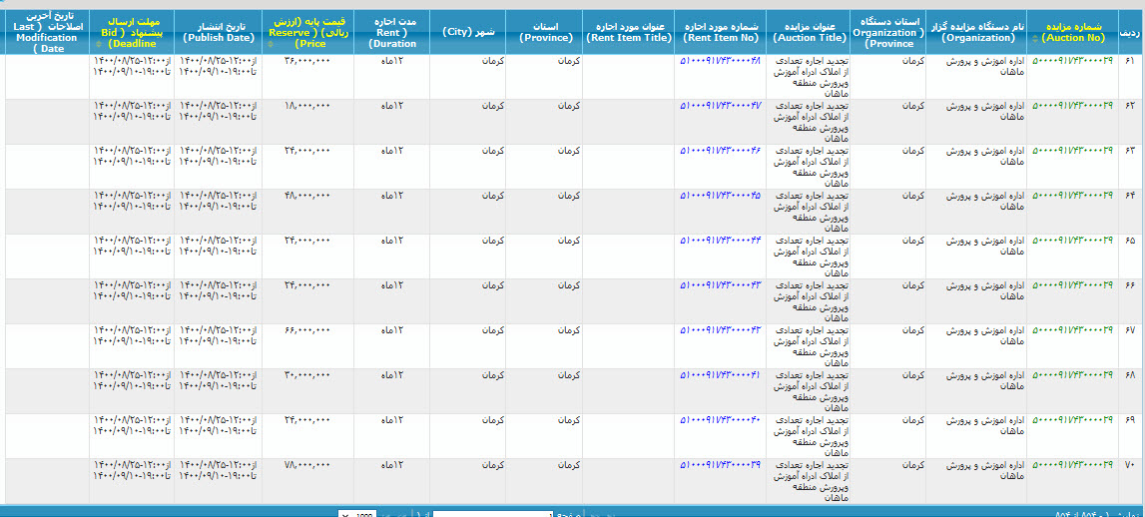Image resolution: width=1145 pixels, height=517 pixels.
Task: Click sort arrows icon in Reserve Price header
Action: tap(272, 44)
